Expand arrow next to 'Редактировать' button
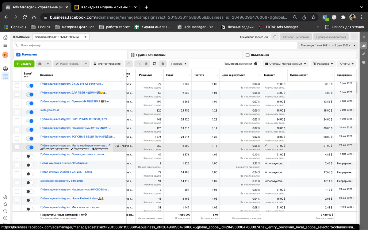The width and height of the screenshot is (368, 230). click(86, 64)
